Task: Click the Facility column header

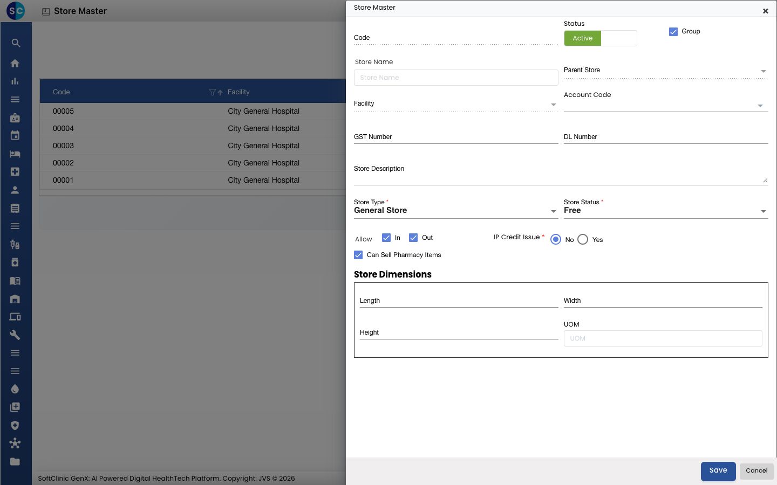Action: coord(238,92)
